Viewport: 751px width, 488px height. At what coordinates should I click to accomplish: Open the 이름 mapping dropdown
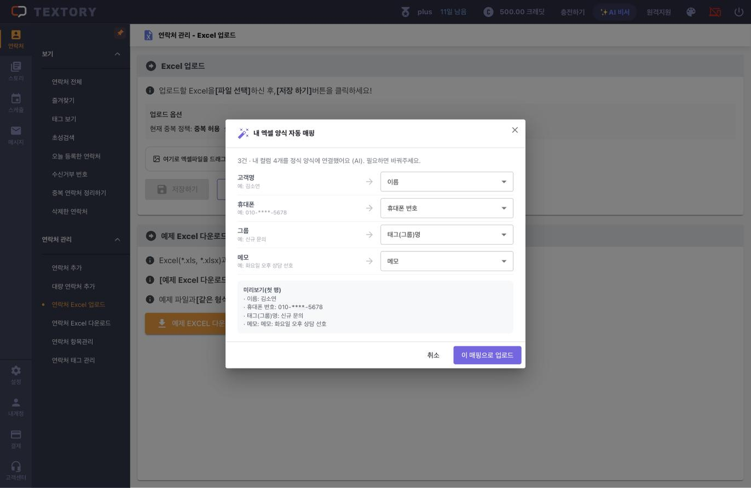tap(447, 182)
